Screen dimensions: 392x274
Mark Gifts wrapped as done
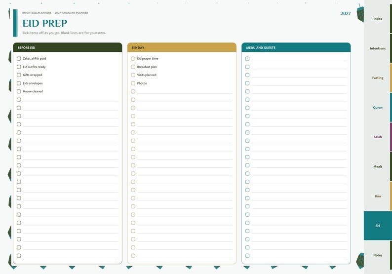[x=19, y=75]
